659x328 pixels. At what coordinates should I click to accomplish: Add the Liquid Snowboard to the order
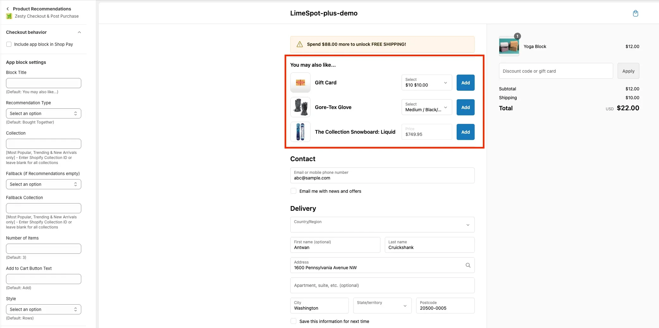point(465,132)
